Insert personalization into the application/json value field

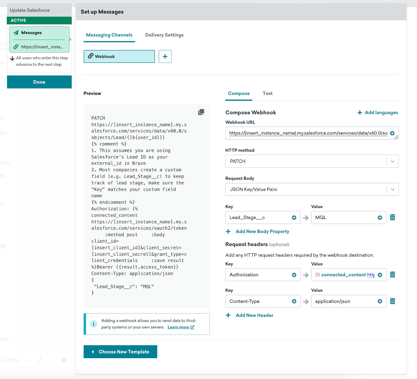pos(380,301)
